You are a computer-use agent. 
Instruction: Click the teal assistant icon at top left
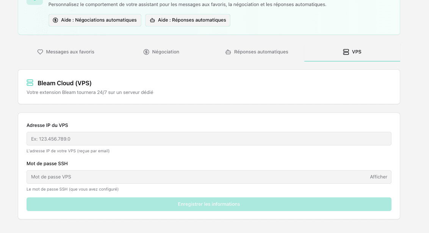[34, 2]
